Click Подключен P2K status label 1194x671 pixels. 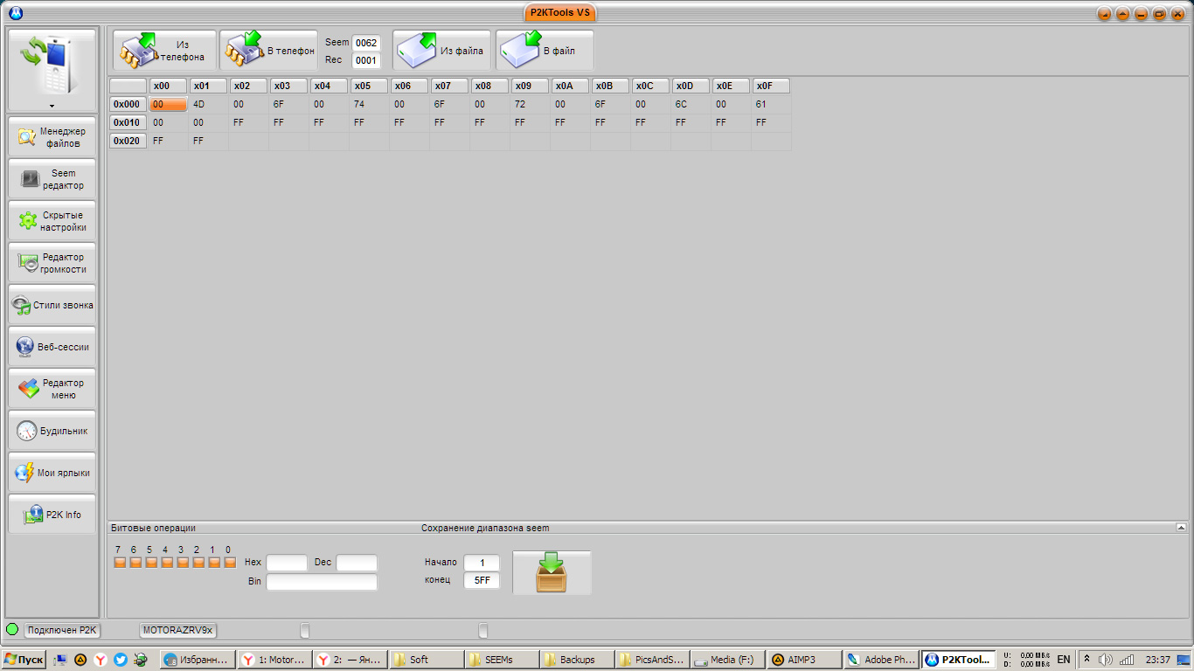point(62,630)
